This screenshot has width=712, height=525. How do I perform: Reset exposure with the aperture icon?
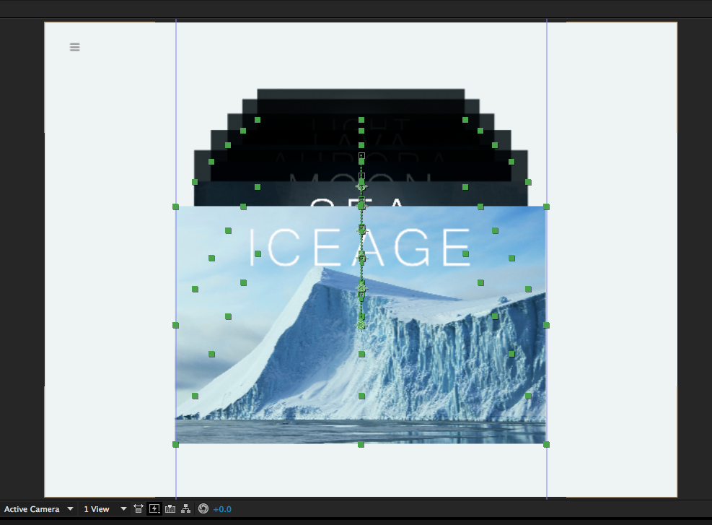tap(203, 508)
